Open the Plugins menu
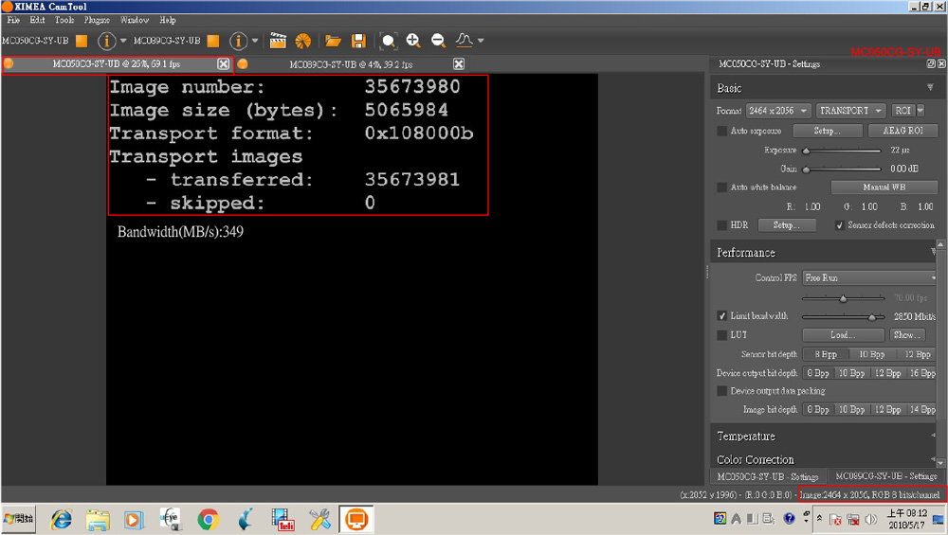The height and width of the screenshot is (535, 948). pyautogui.click(x=96, y=20)
